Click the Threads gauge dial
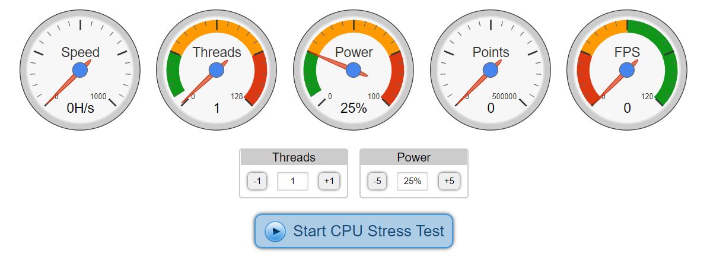The image size is (710, 269). [x=216, y=69]
